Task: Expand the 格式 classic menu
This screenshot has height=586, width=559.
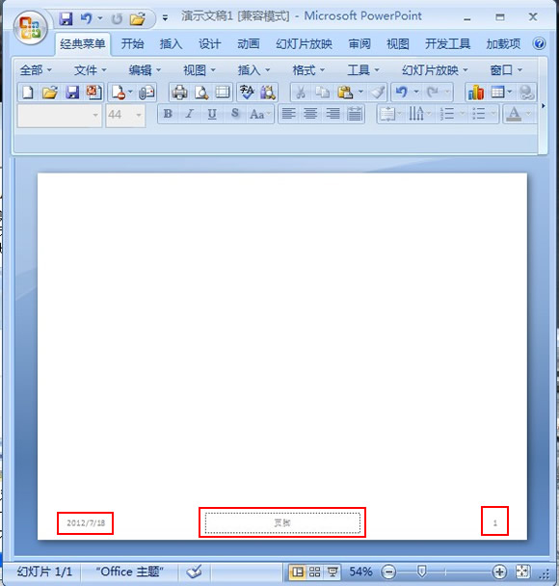Action: (308, 70)
